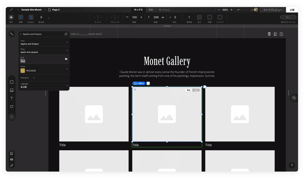Expand the chevron after 重ね順

coord(49,18)
